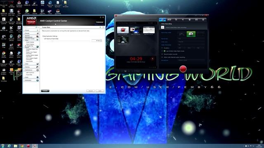Open File Explorer from taskbar

tap(16, 146)
